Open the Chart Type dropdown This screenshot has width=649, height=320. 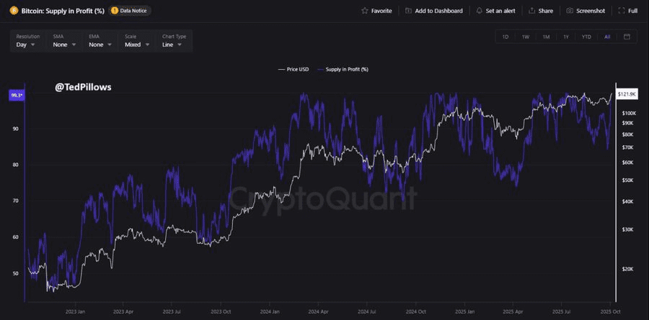tap(172, 40)
